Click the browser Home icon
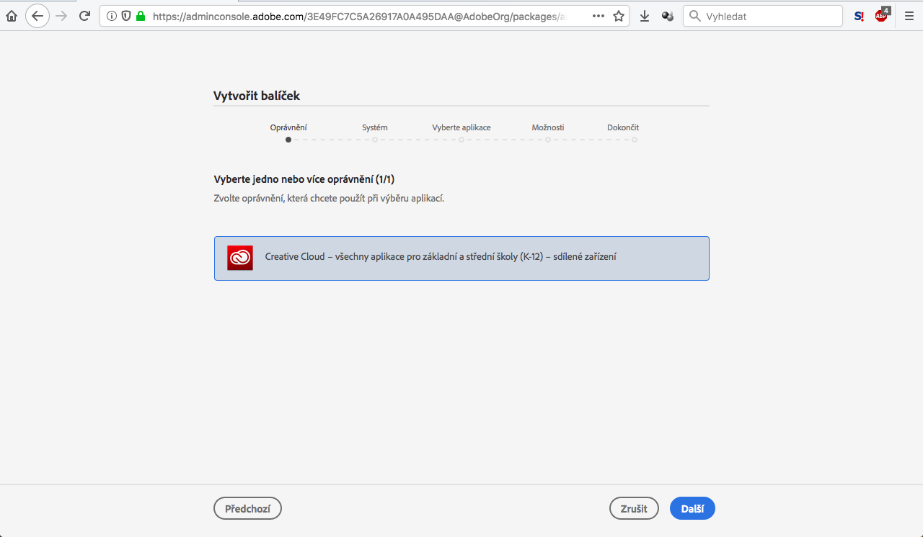The image size is (923, 537). pyautogui.click(x=11, y=16)
